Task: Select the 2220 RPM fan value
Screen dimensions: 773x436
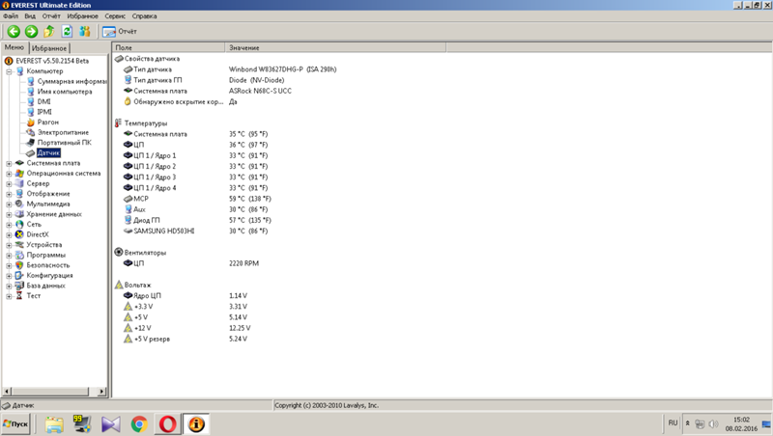Action: coord(243,263)
